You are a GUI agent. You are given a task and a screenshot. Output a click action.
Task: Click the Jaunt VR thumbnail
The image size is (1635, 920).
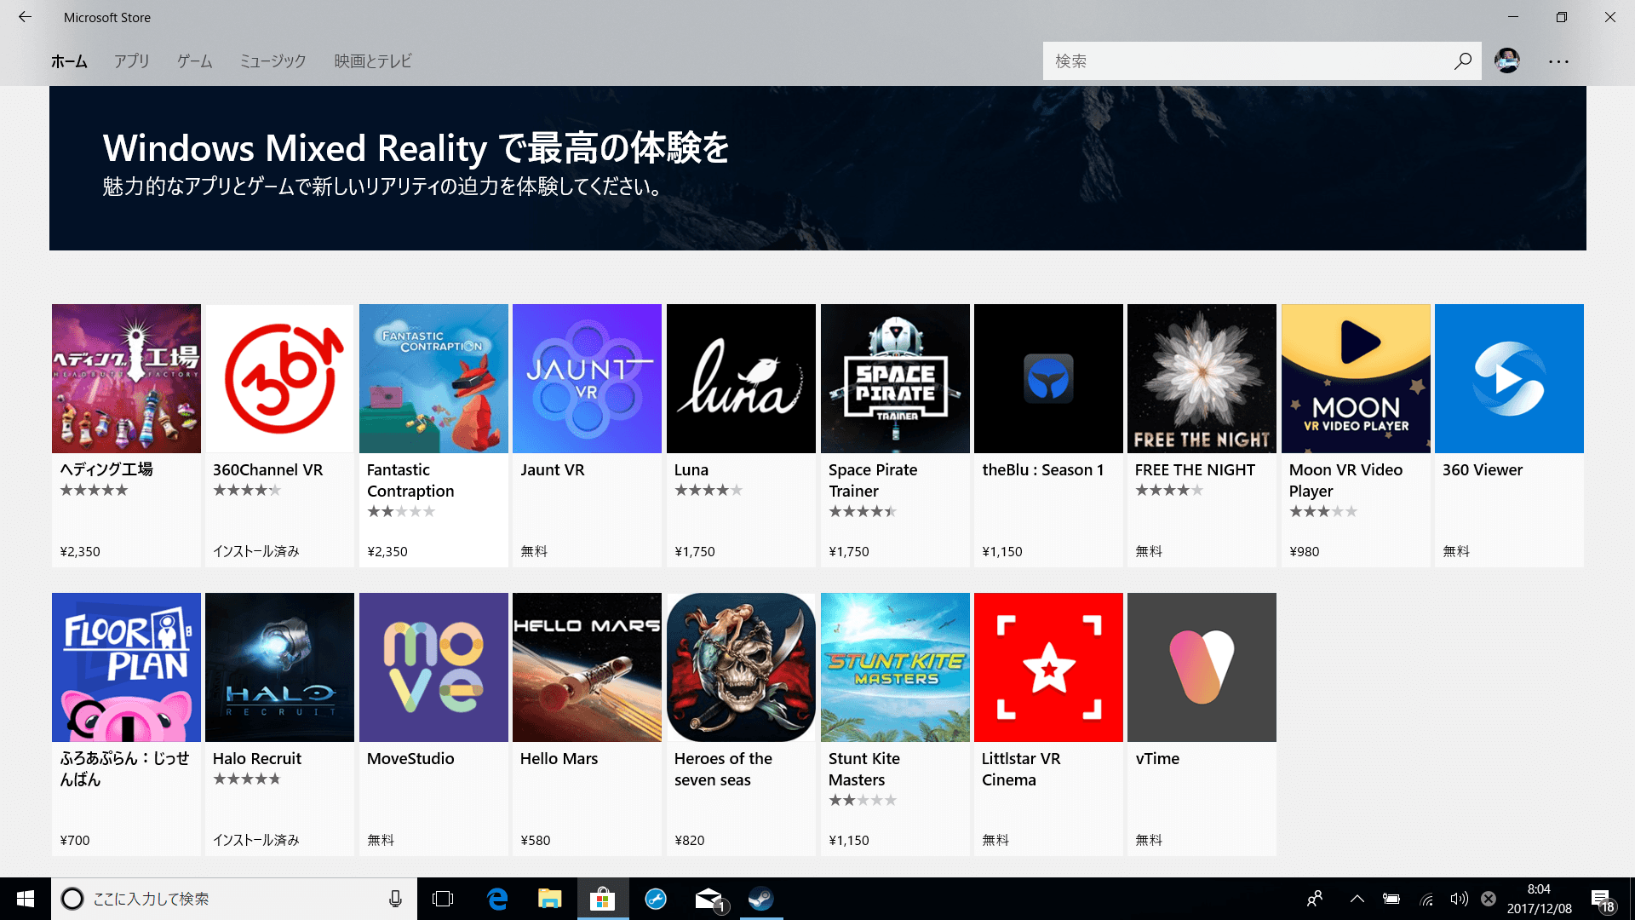coord(587,378)
